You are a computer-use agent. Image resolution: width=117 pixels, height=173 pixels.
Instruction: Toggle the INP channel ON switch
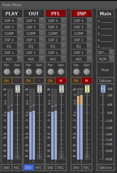(76, 81)
